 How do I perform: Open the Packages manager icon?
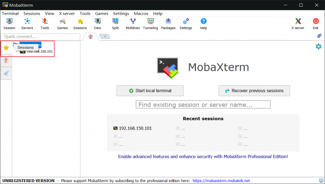(168, 24)
